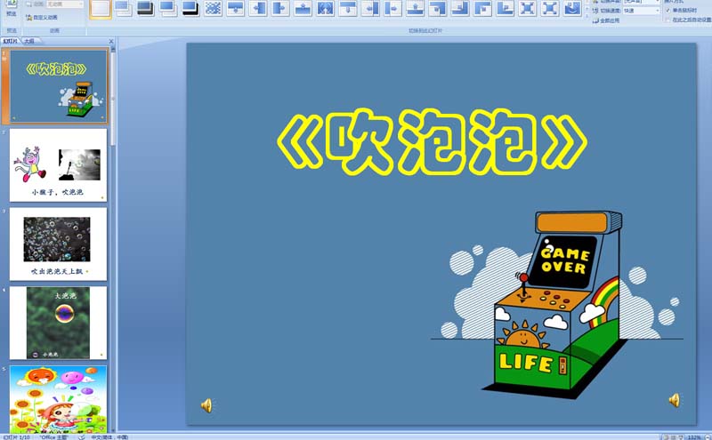Click Apply to All (全部应用) button

point(606,20)
